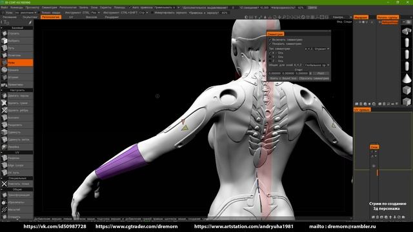The width and height of the screenshot is (413, 232).
Task: Collapse the Специальные tool group
Action: (x=1, y=178)
